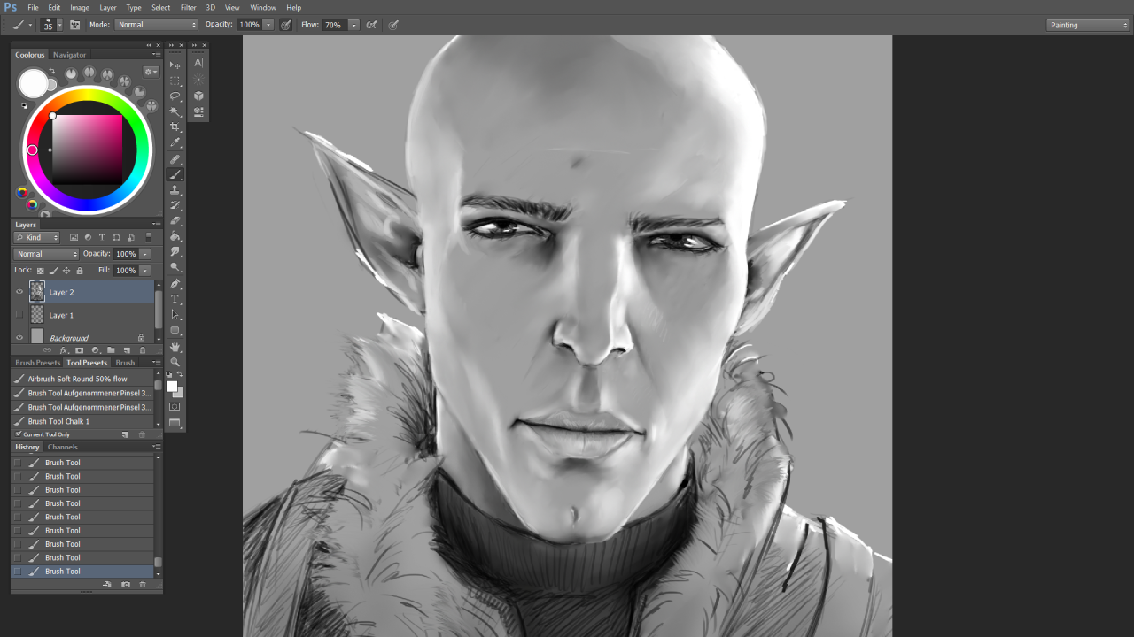Select the History Brush tool

(175, 205)
